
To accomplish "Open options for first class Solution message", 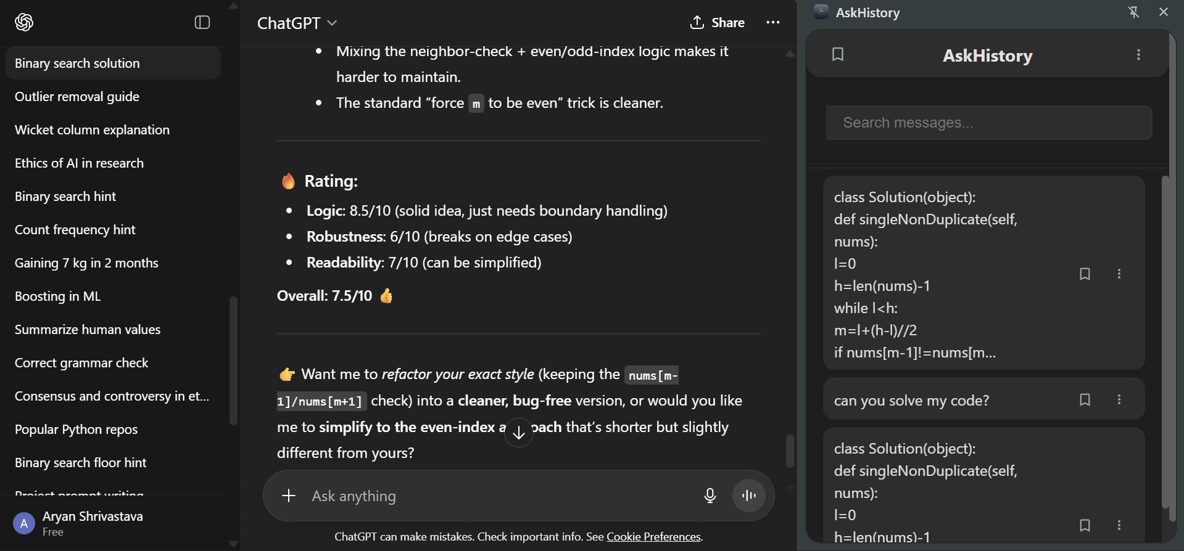I will pyautogui.click(x=1119, y=274).
